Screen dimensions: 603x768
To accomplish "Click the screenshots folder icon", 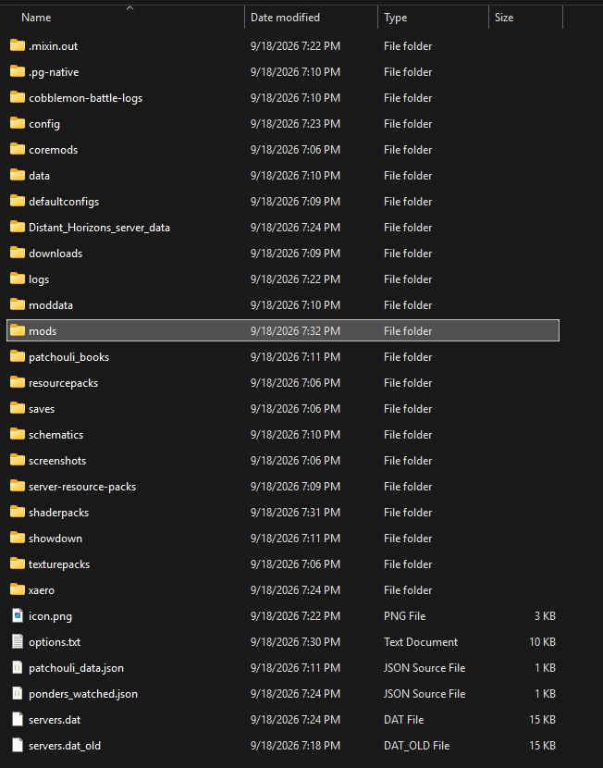I will coord(18,461).
